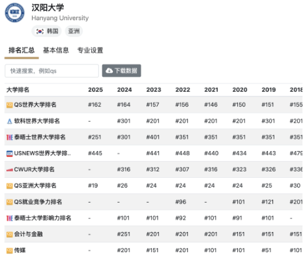Image resolution: width=305 pixels, height=262 pixels.
Task: Click the cloud download icon
Action: point(109,70)
